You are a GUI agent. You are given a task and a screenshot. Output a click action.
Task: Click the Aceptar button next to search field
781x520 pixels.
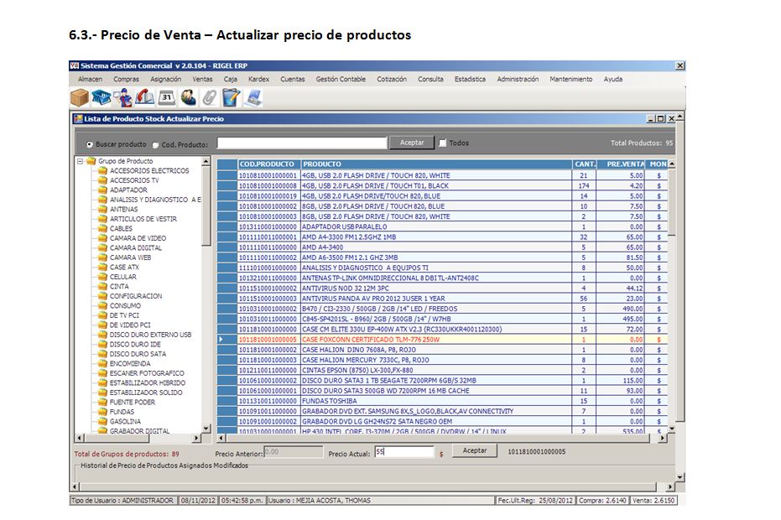pyautogui.click(x=412, y=143)
